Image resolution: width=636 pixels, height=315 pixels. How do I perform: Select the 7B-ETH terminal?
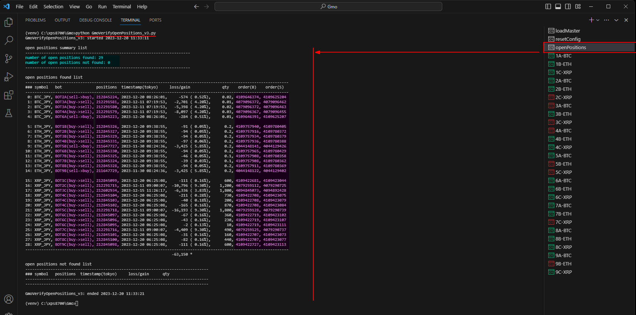coord(590,214)
